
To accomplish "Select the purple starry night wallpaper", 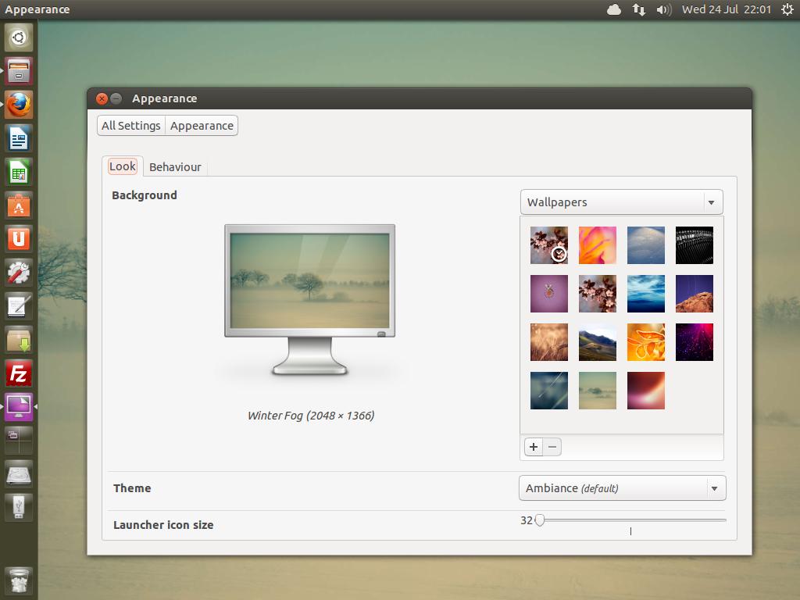I will pyautogui.click(x=695, y=342).
